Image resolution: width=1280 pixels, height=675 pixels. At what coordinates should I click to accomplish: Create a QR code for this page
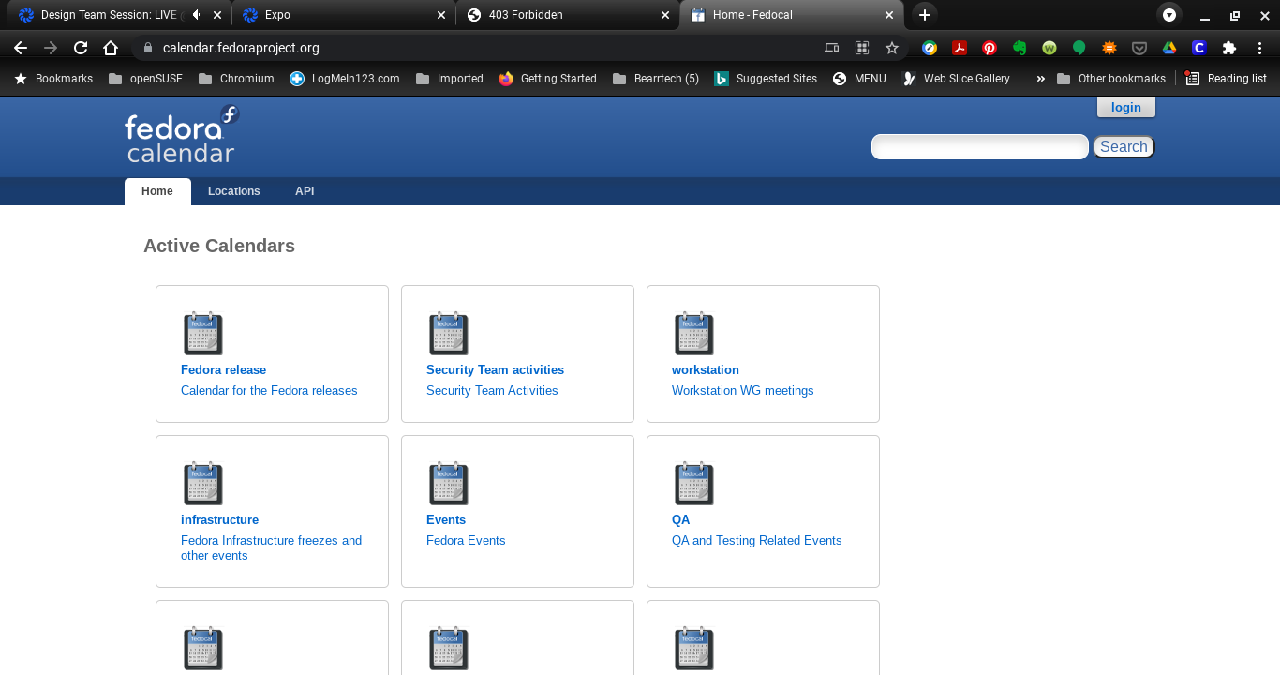pos(862,48)
